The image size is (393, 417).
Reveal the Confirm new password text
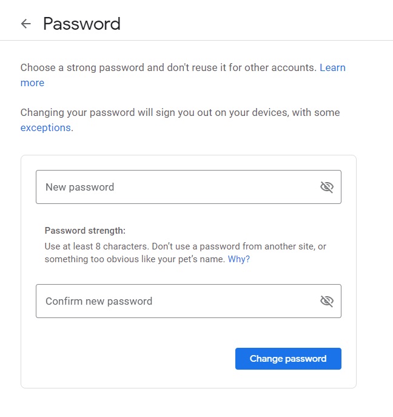(327, 301)
